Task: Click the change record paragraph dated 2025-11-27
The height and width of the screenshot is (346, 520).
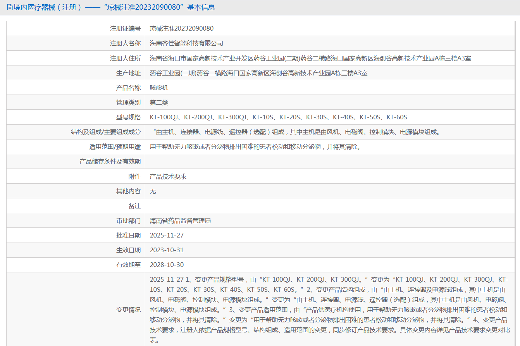Action: [330, 310]
